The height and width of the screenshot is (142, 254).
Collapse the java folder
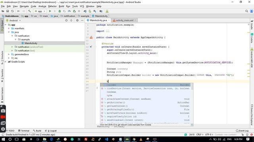click(x=9, y=32)
